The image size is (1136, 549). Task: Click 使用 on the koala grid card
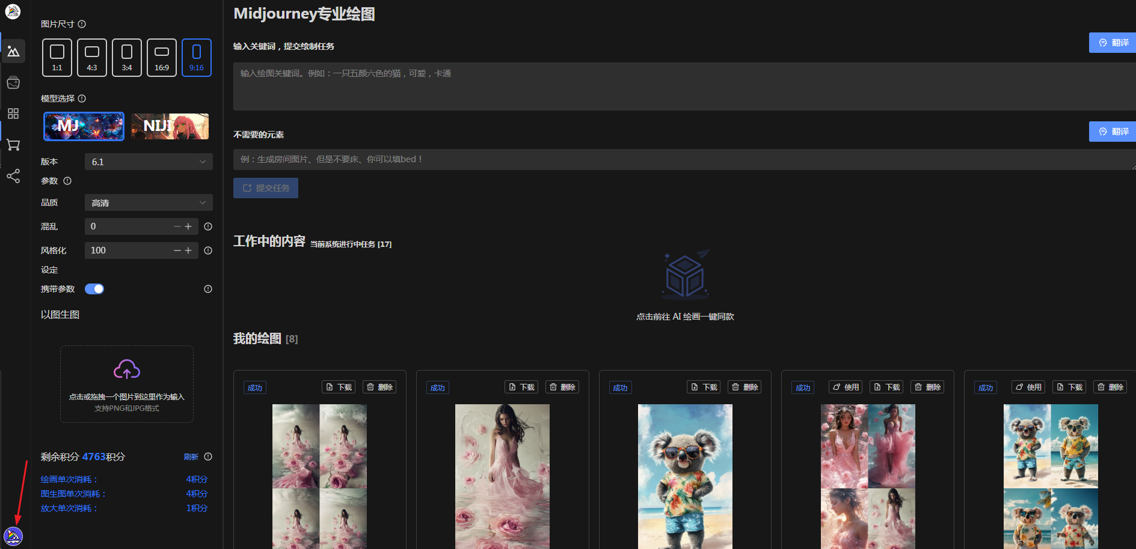(1028, 387)
